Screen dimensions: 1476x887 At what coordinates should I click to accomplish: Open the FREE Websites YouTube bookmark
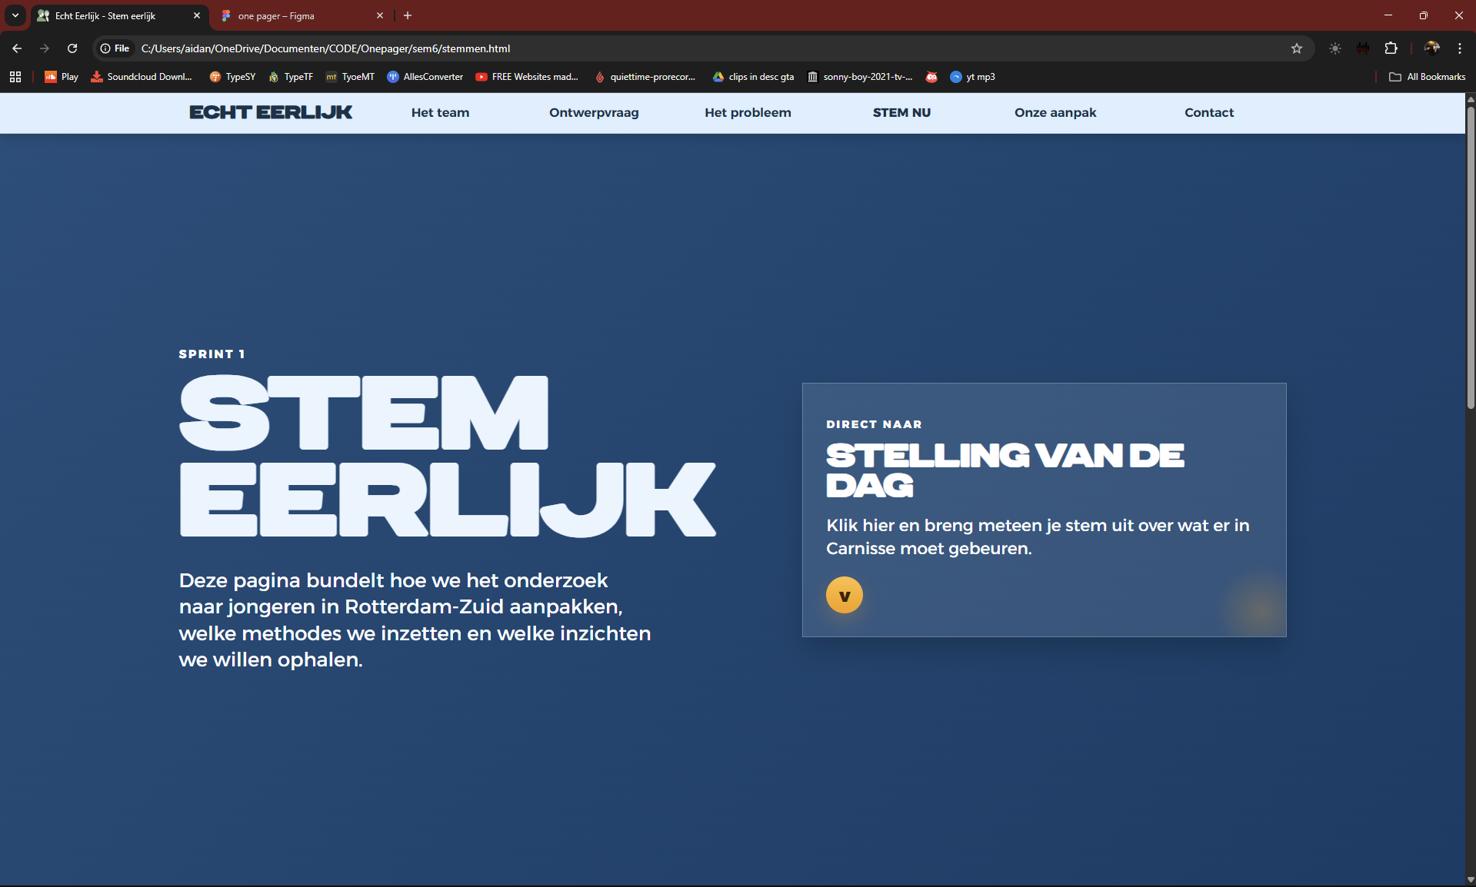(526, 77)
